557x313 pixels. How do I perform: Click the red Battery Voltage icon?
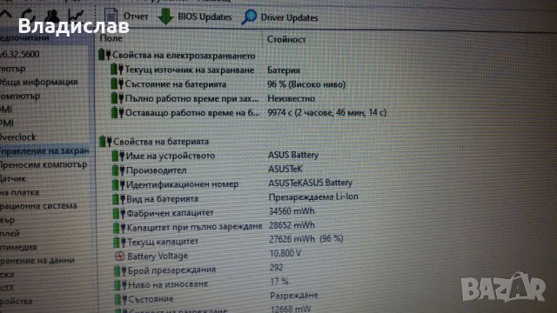pos(120,256)
